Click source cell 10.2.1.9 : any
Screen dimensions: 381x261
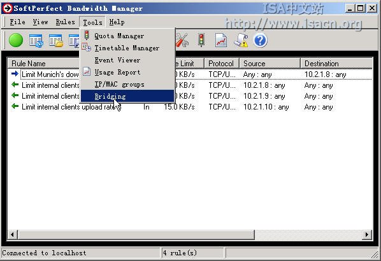point(264,96)
